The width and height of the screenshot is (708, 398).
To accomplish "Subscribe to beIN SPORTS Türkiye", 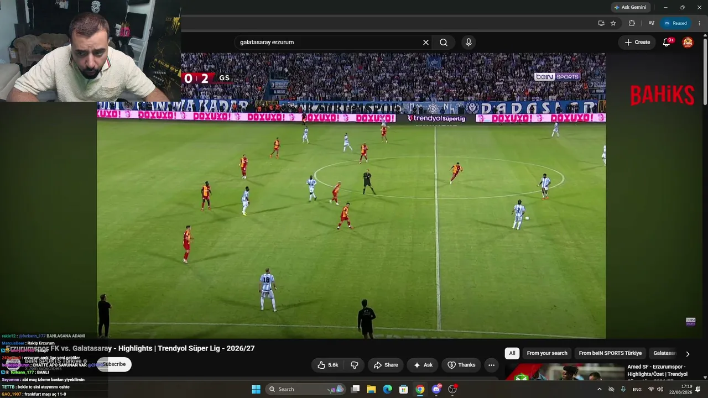I will tap(114, 364).
